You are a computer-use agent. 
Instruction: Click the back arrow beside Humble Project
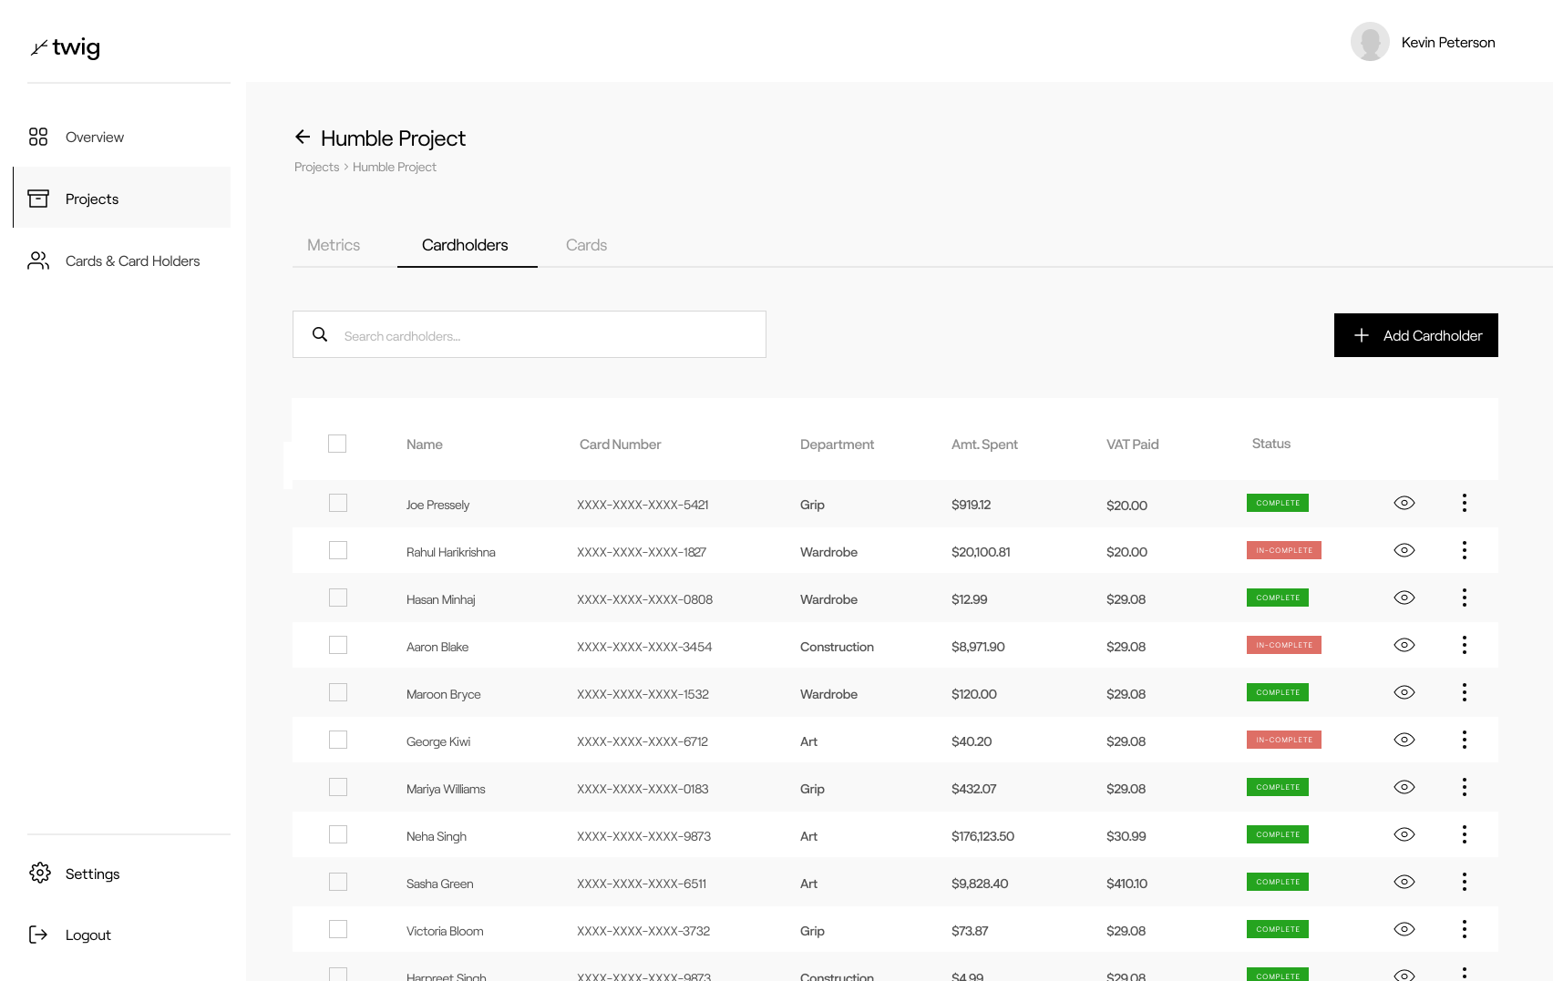click(303, 138)
